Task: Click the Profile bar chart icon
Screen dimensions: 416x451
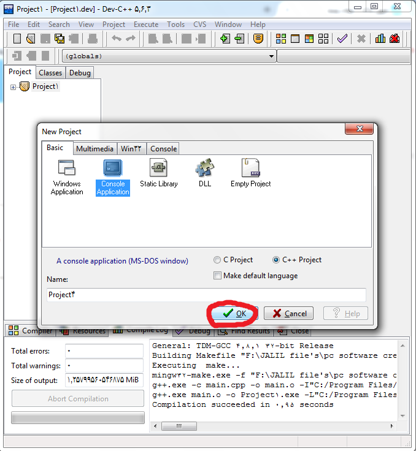Action: (x=380, y=38)
